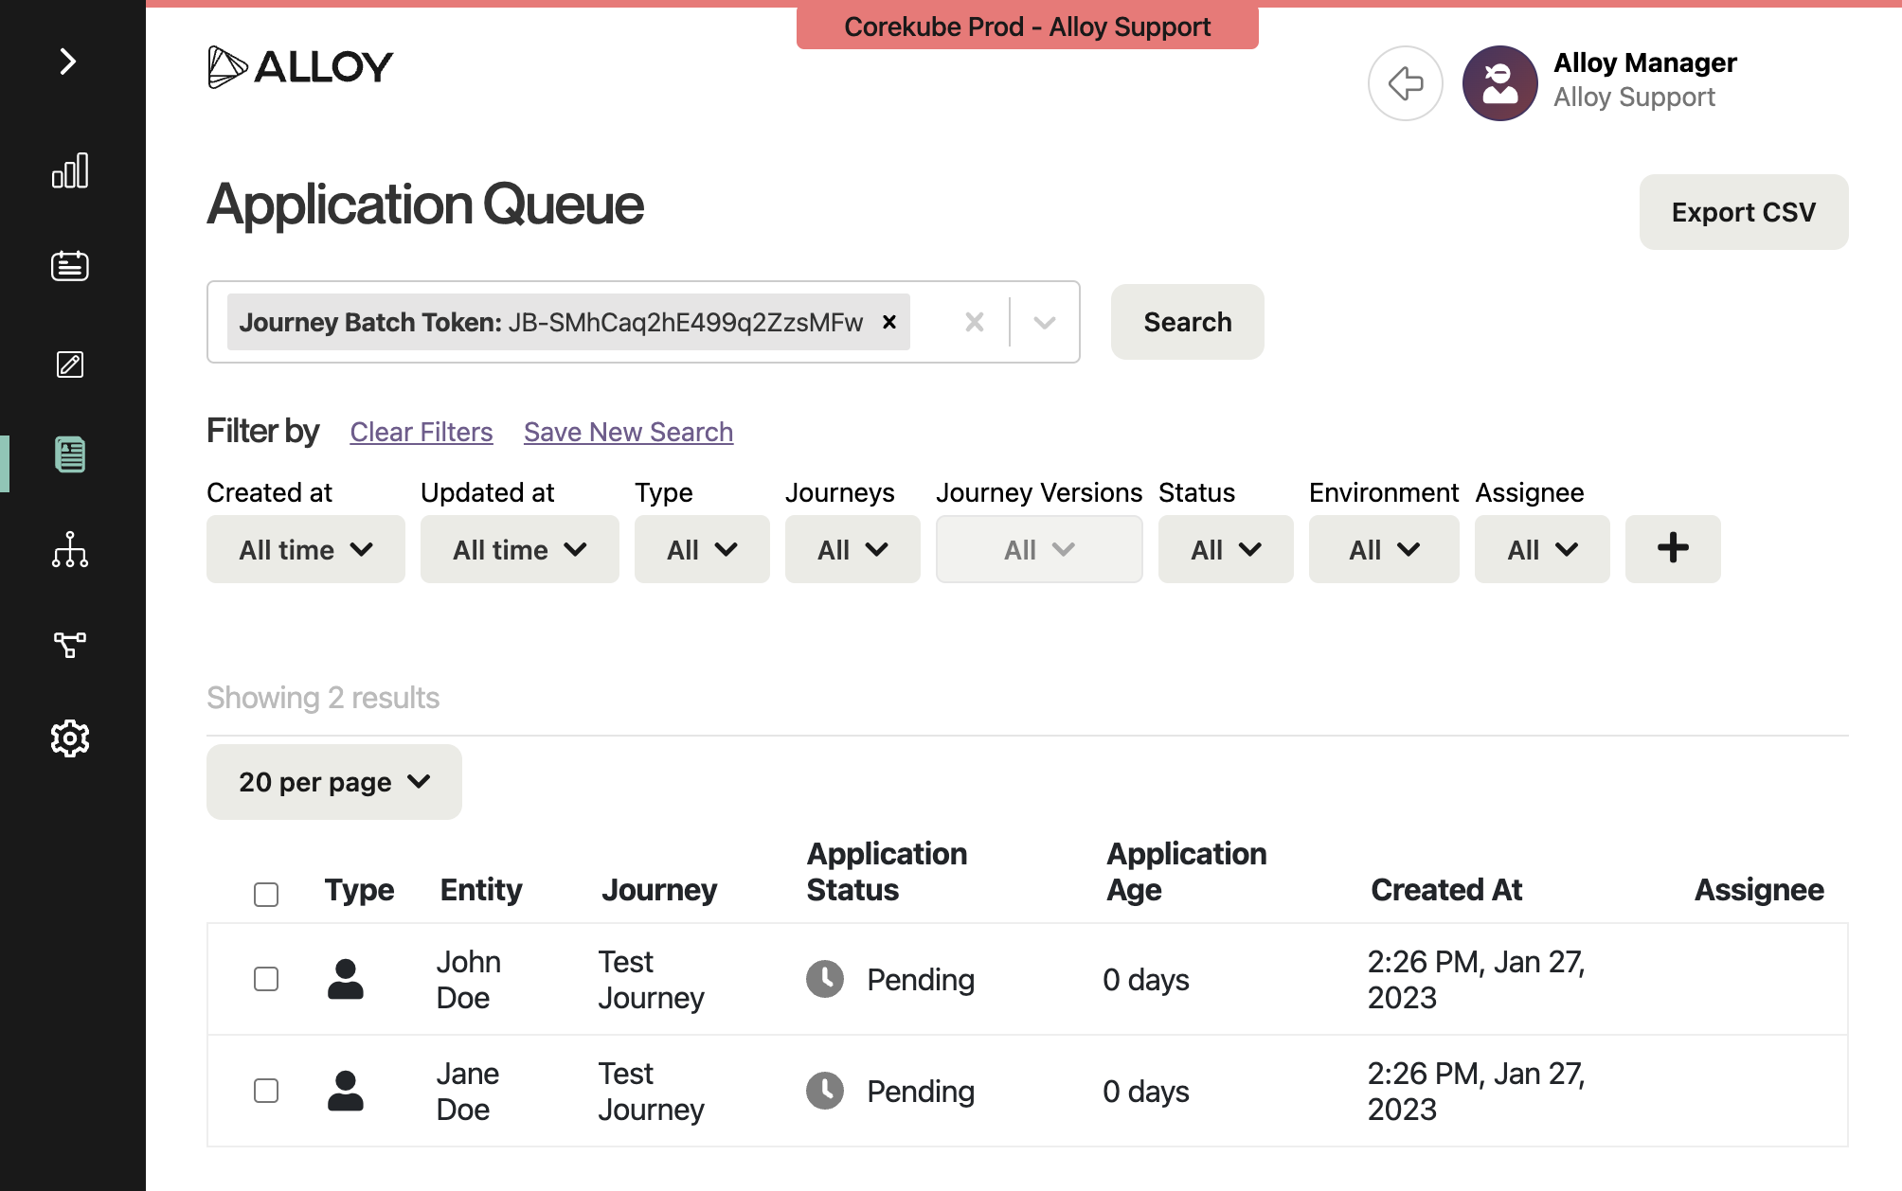The image size is (1902, 1191).
Task: Open the Jane Doe entity
Action: (468, 1092)
